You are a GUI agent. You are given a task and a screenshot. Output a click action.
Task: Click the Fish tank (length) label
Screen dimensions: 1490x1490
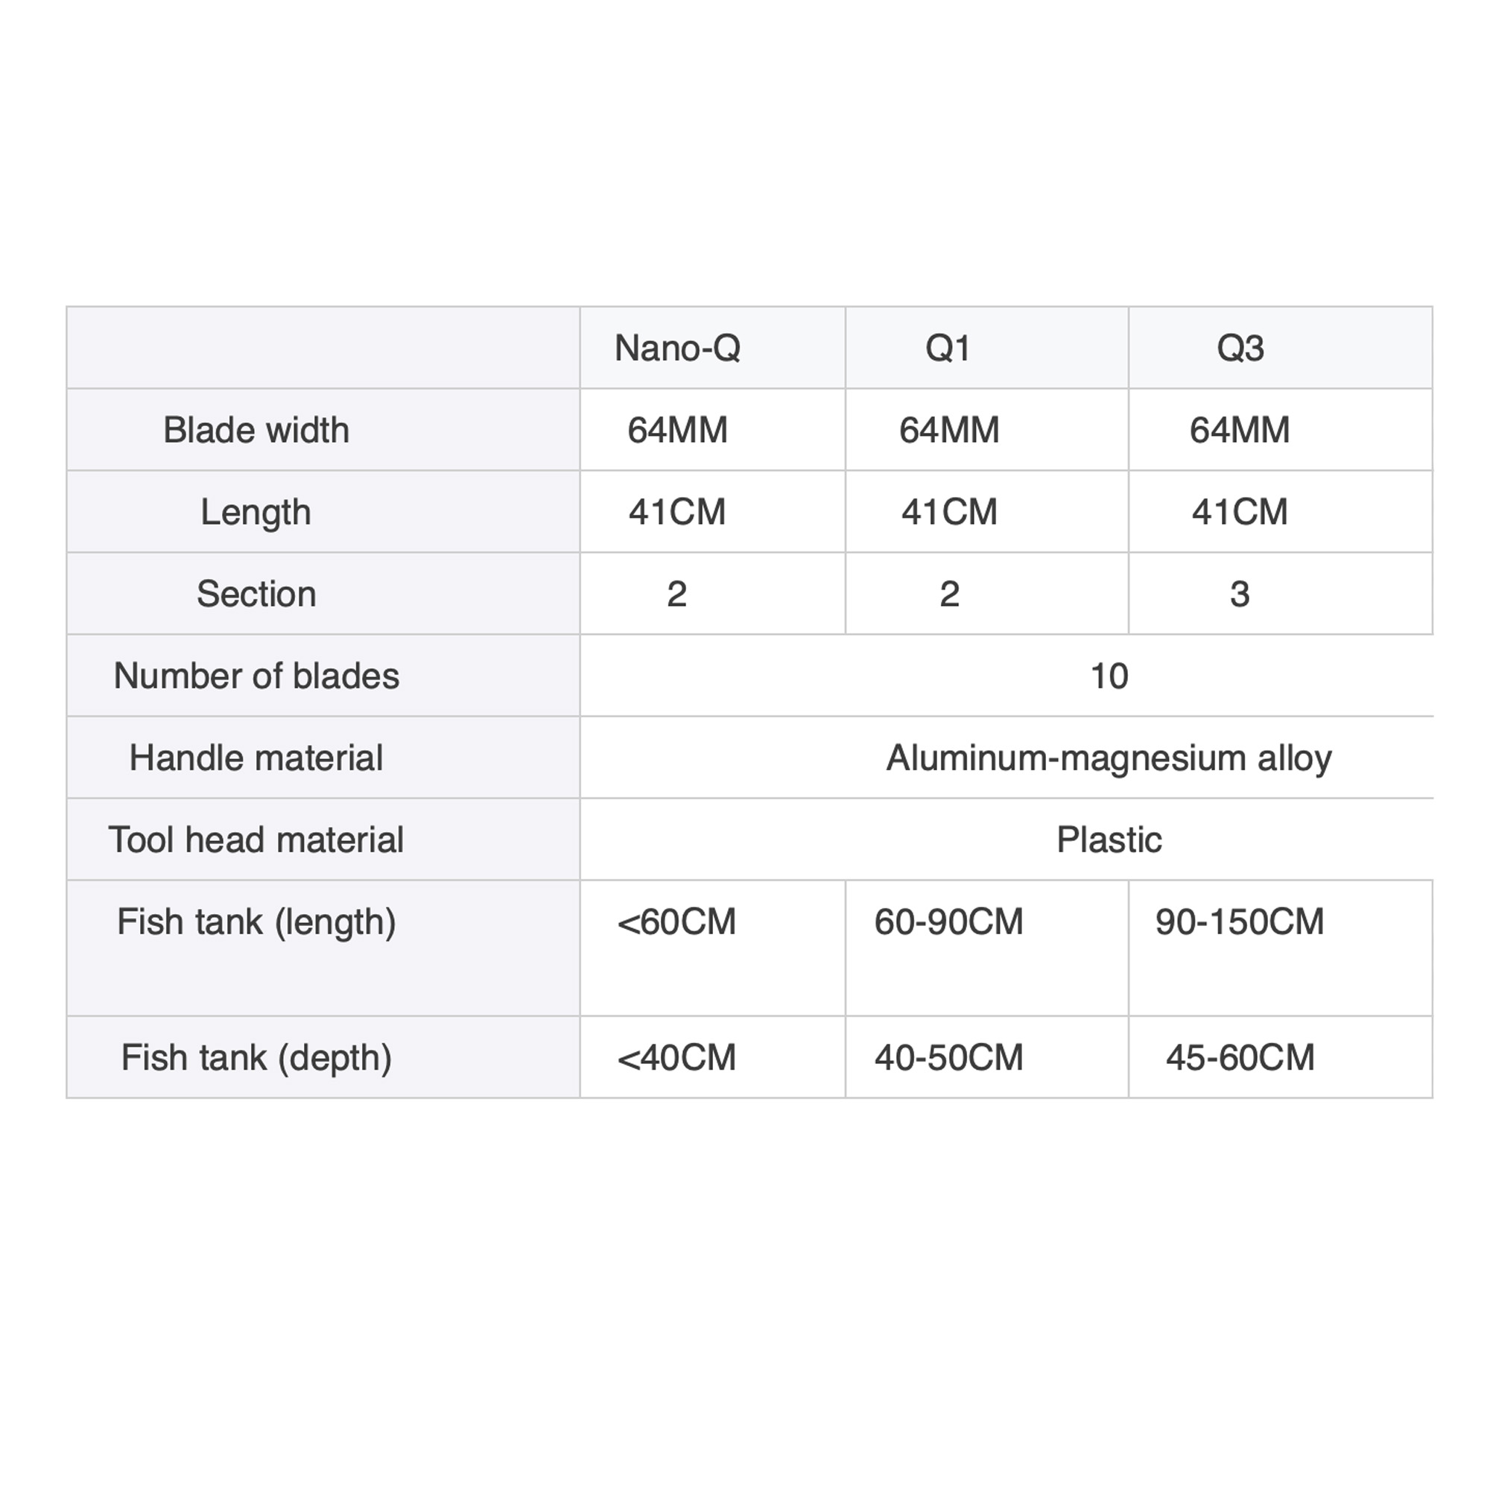point(256,922)
